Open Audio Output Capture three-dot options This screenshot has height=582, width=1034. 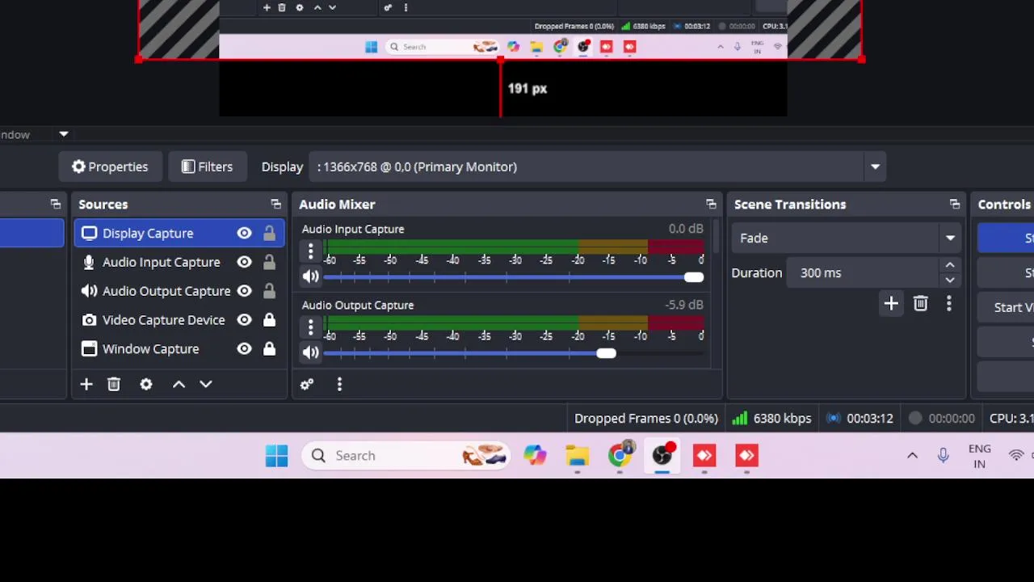point(310,327)
